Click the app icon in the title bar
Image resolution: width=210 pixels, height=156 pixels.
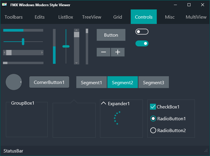[x=4, y=5]
